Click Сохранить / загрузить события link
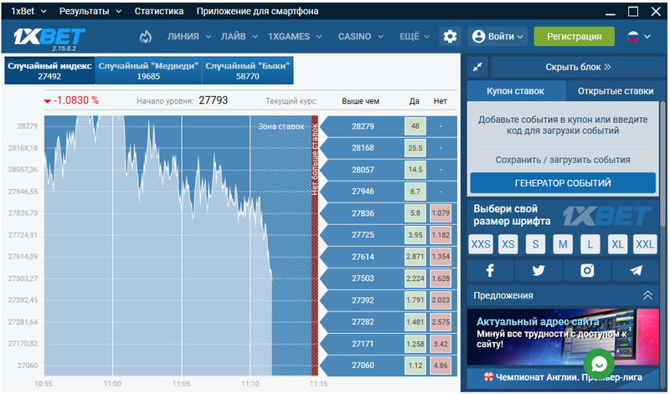 coord(563,160)
